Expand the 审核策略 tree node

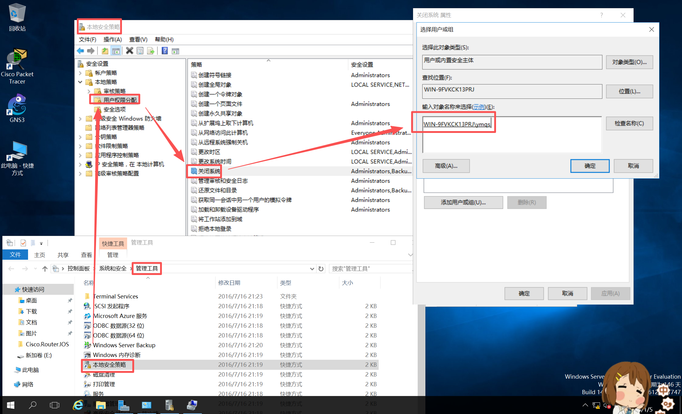[x=89, y=91]
